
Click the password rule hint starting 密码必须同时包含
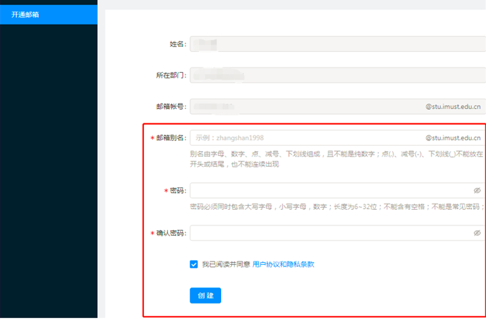click(x=337, y=207)
